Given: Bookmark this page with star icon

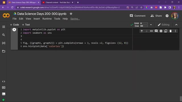Looking at the screenshot, I should pos(141,7).
